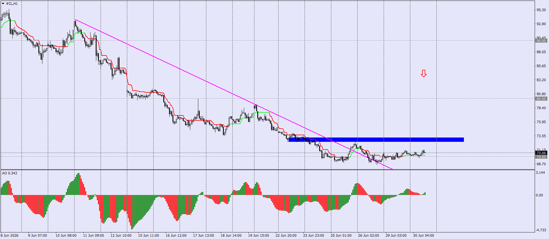Select the red down arrow chart object
The height and width of the screenshot is (239, 549).
(x=424, y=73)
